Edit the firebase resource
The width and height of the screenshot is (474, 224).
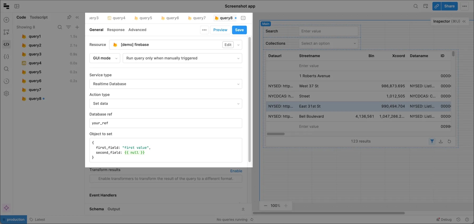click(228, 45)
